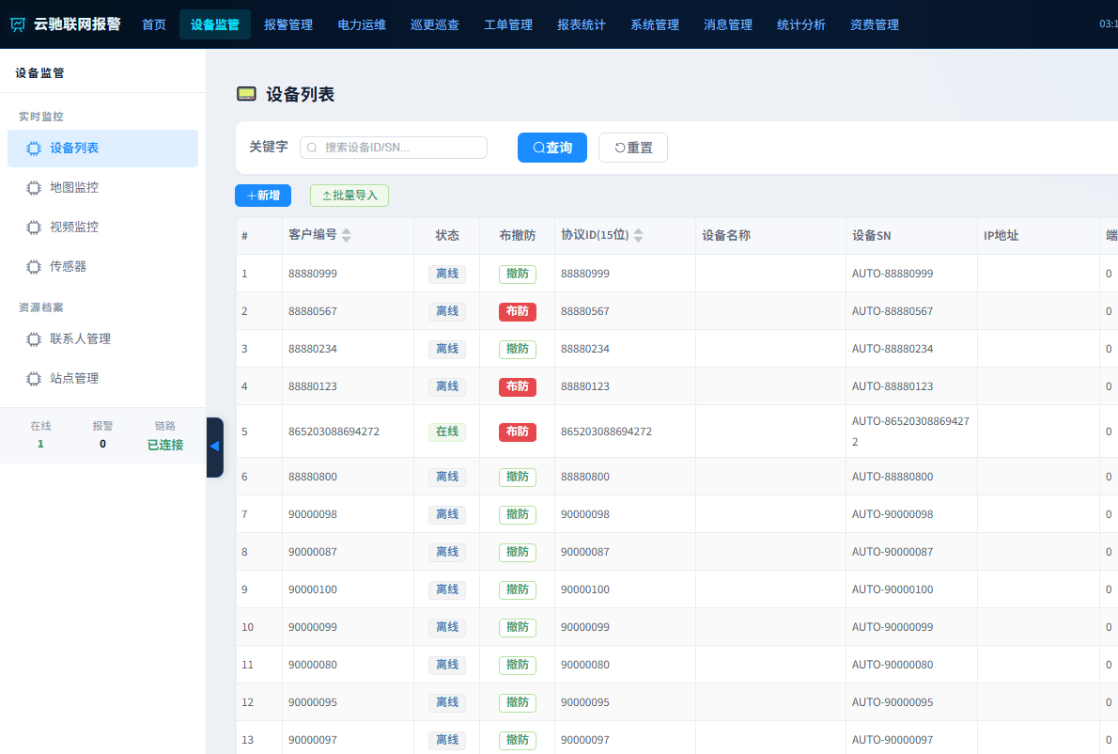This screenshot has width=1118, height=754.
Task: Click the chip icon beside 视频监控
Action: point(34,228)
